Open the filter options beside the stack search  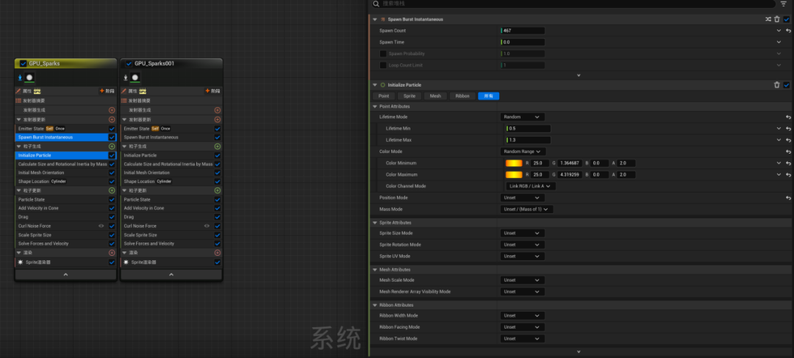click(784, 4)
